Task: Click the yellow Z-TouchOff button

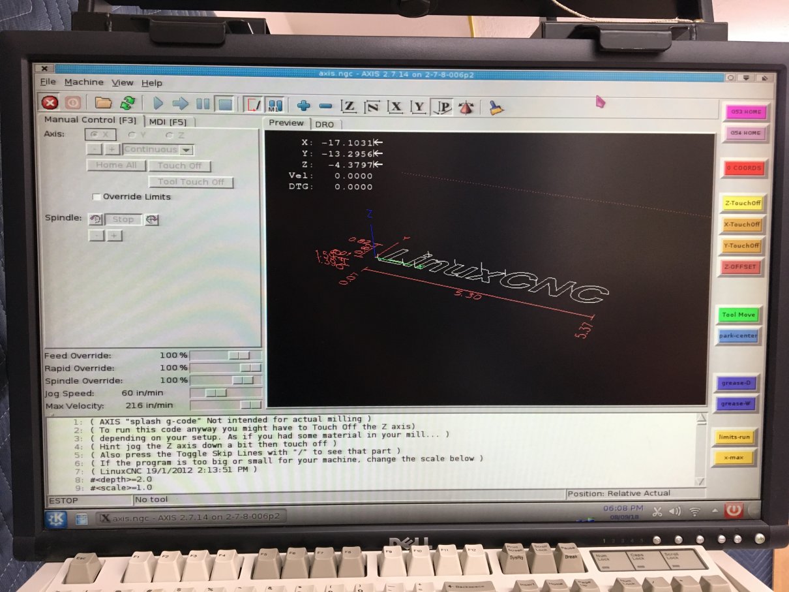Action: point(742,203)
